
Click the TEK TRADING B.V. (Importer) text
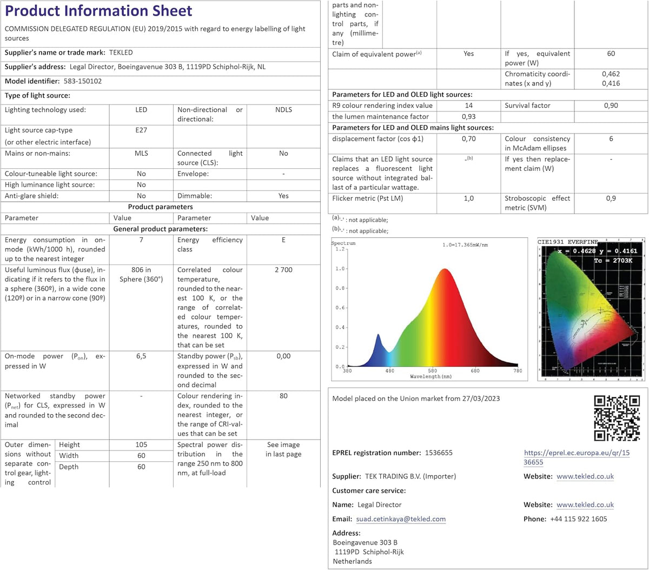[x=409, y=476]
